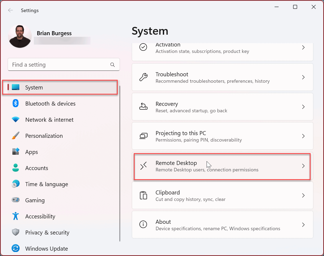Go back using the back arrow

10,10
